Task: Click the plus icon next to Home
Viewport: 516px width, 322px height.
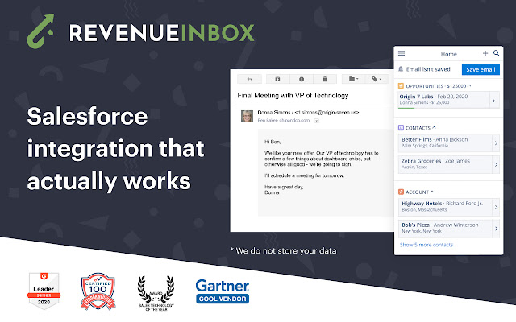Action: pyautogui.click(x=485, y=53)
